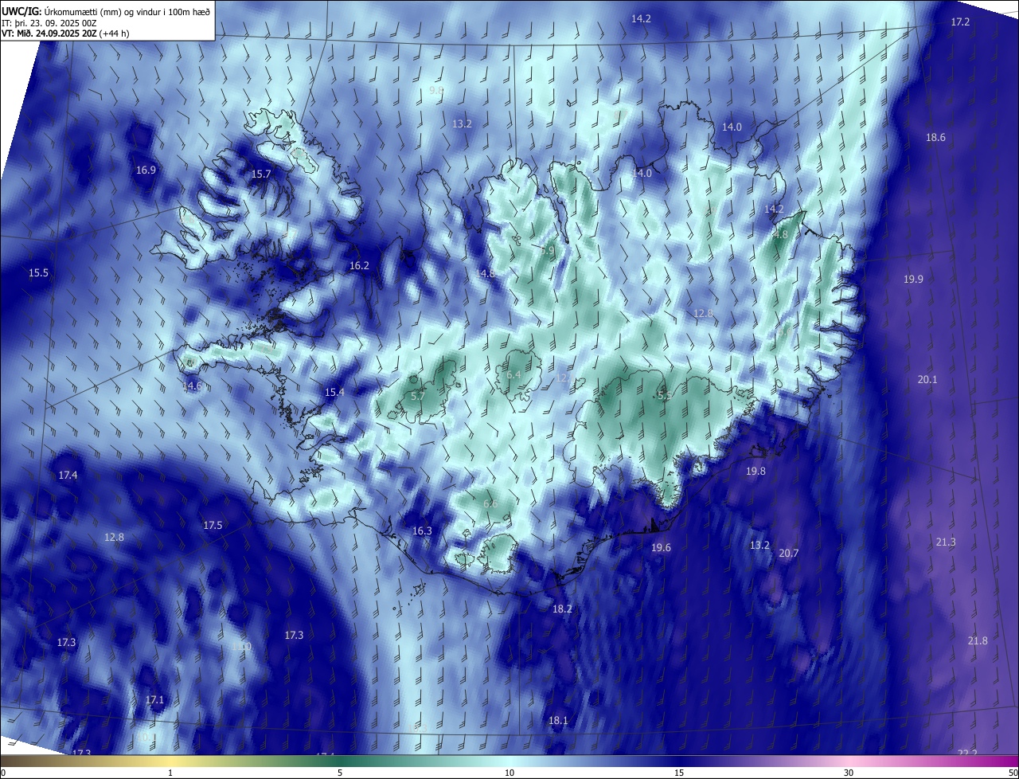Select the 17.1 value label
1019x779 pixels.
coord(154,699)
